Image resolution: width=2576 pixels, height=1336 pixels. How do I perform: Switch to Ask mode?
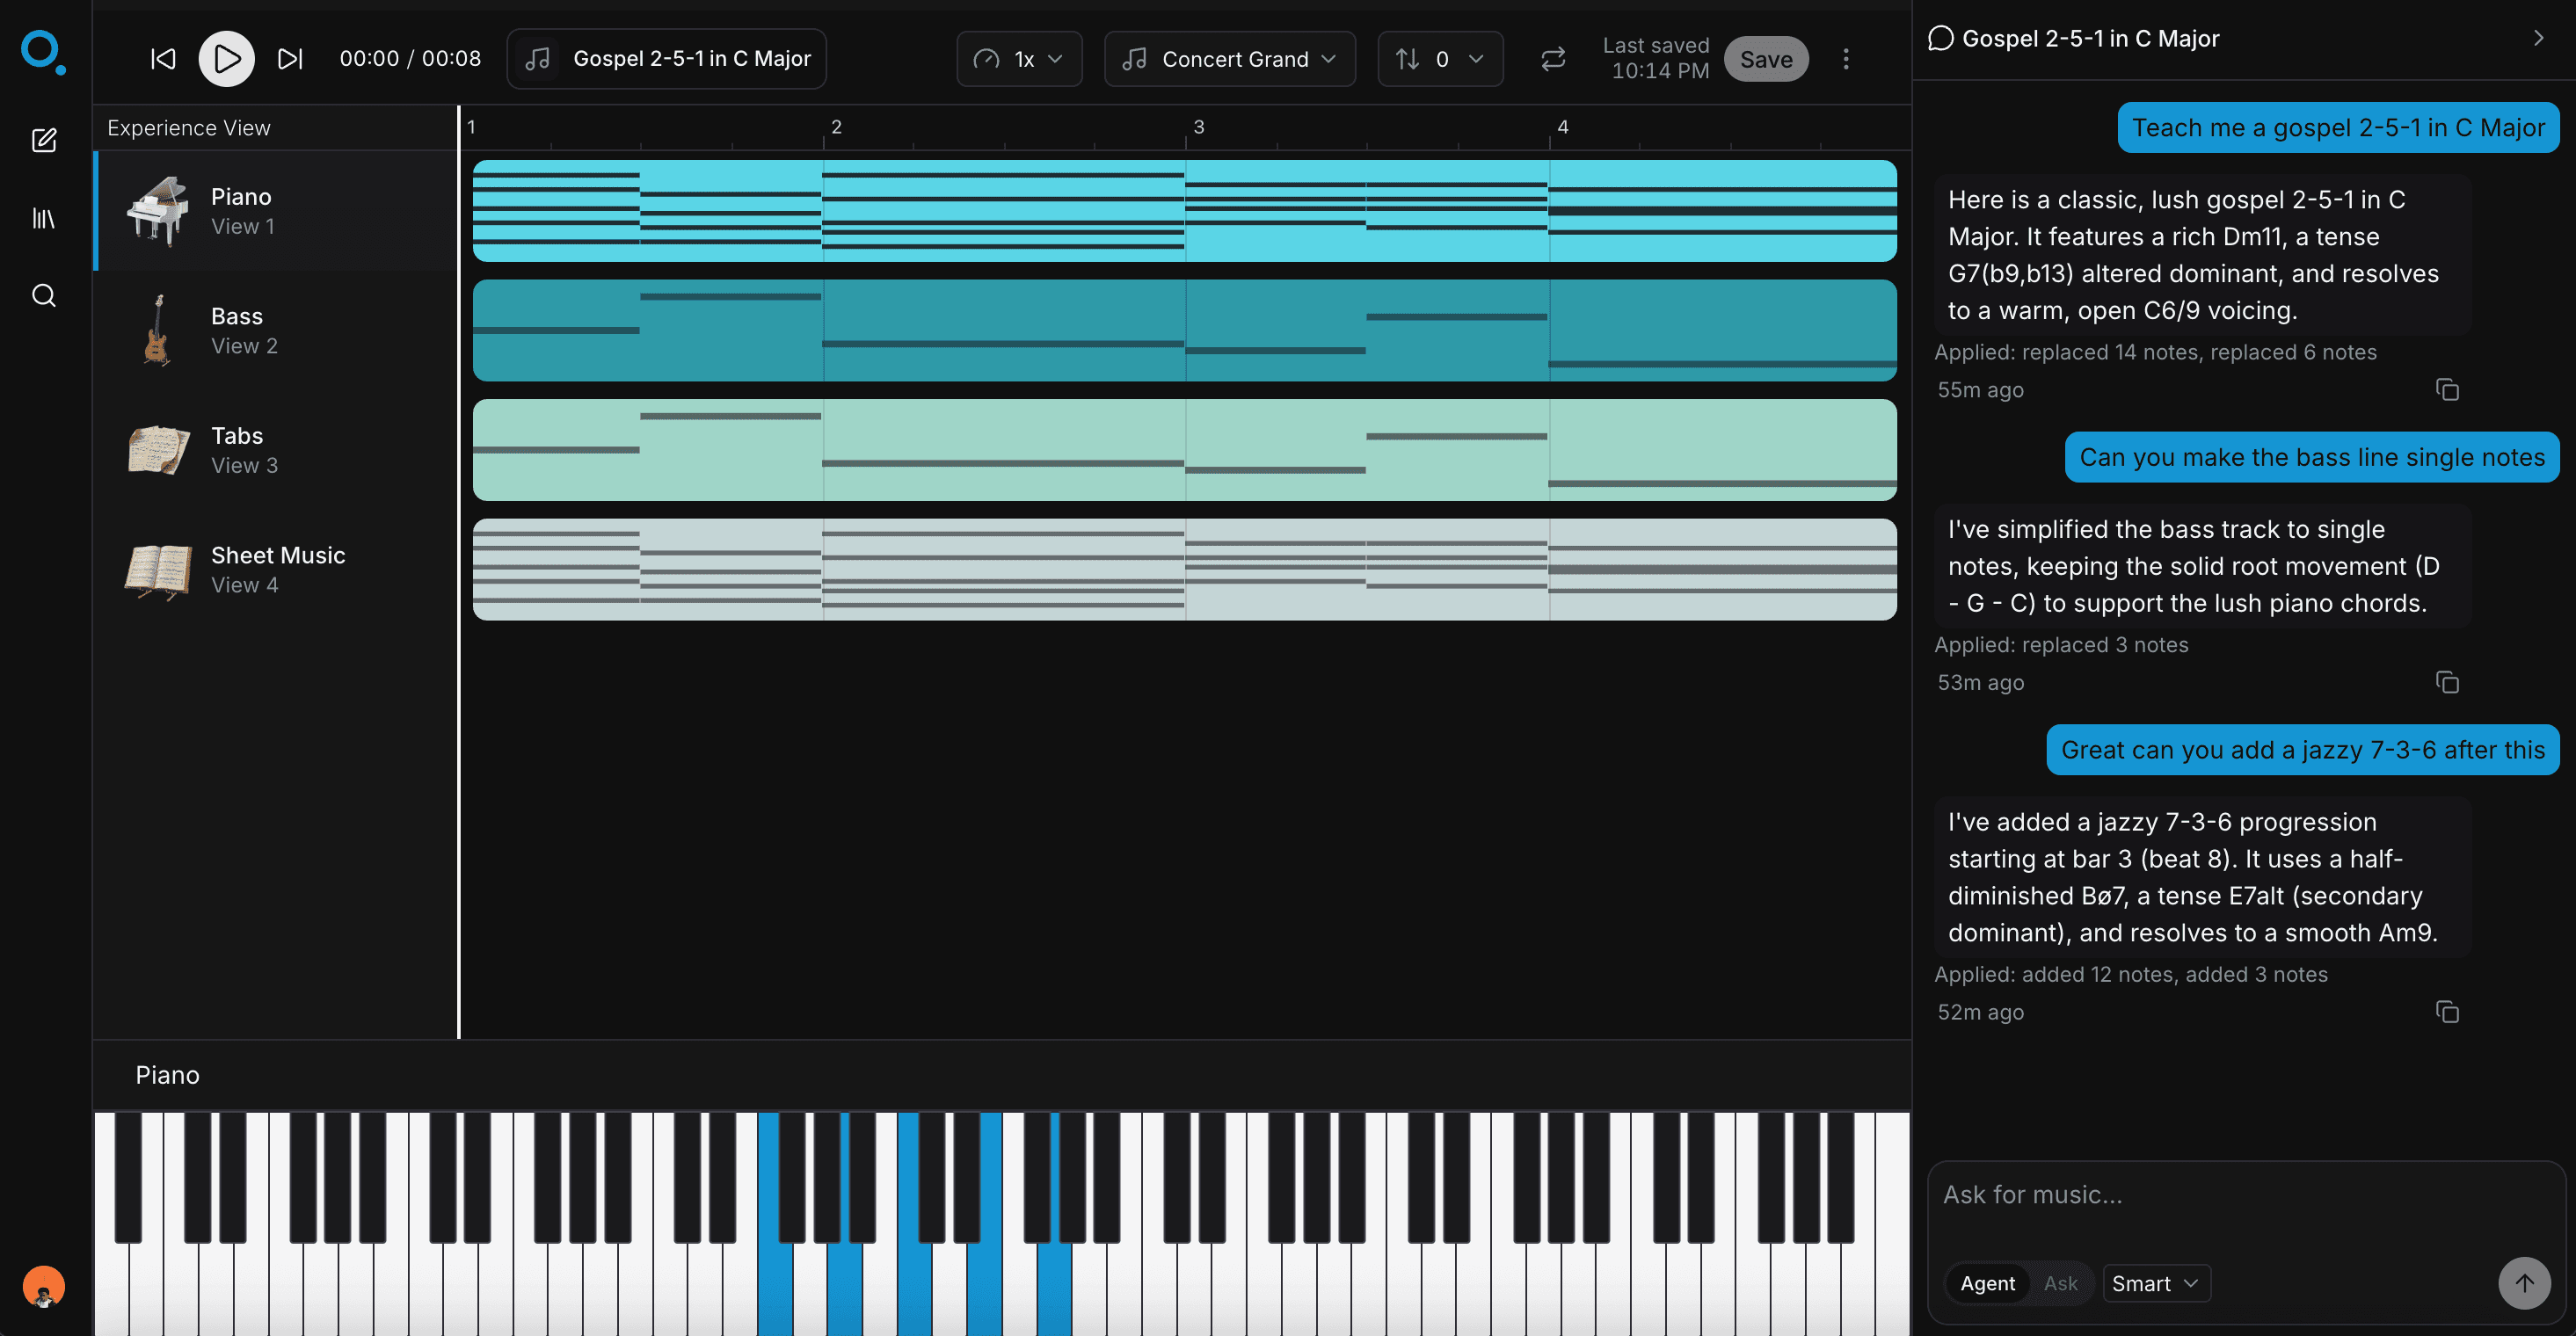tap(2060, 1283)
